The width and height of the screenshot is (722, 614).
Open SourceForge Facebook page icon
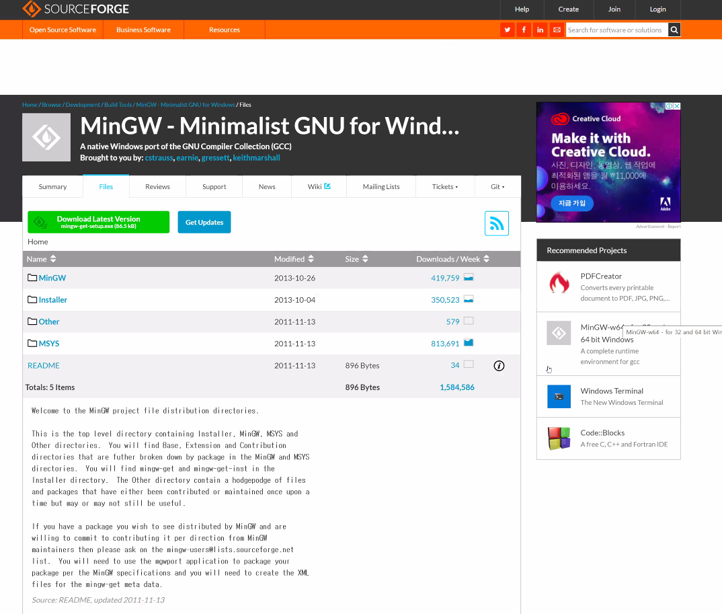tap(524, 30)
